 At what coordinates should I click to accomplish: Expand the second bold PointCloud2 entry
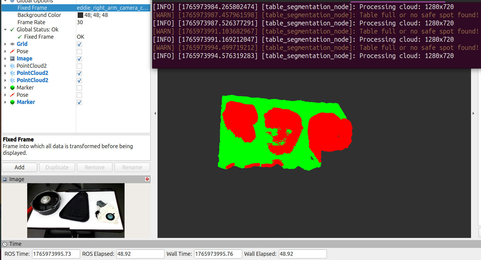[5, 80]
